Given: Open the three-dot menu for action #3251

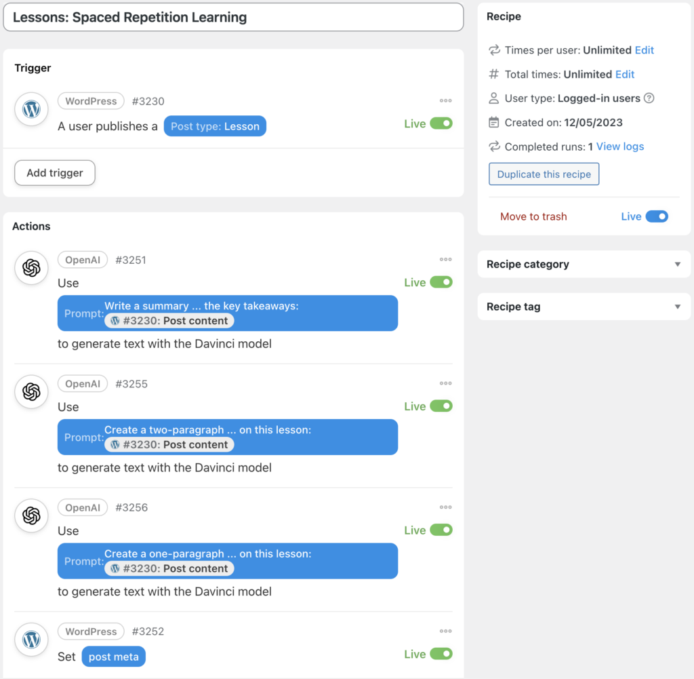Looking at the screenshot, I should [445, 259].
